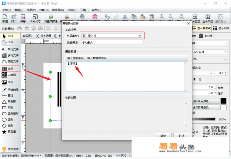Click the zoom in magnifier icon
Image resolution: width=231 pixels, height=159 pixels.
pyautogui.click(x=162, y=17)
